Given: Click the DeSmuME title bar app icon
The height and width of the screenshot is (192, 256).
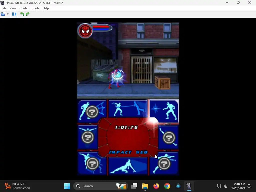Looking at the screenshot, I should coord(2,3).
